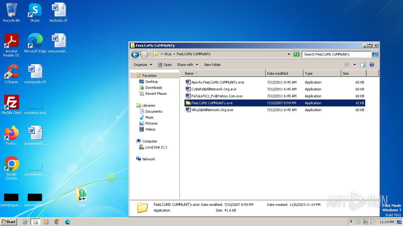Go back in Explorer navigation
The width and height of the screenshot is (403, 226).
click(135, 54)
